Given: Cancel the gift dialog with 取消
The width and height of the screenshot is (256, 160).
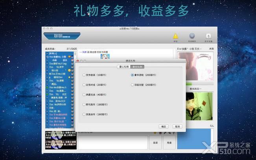Looking at the screenshot, I should (177, 126).
